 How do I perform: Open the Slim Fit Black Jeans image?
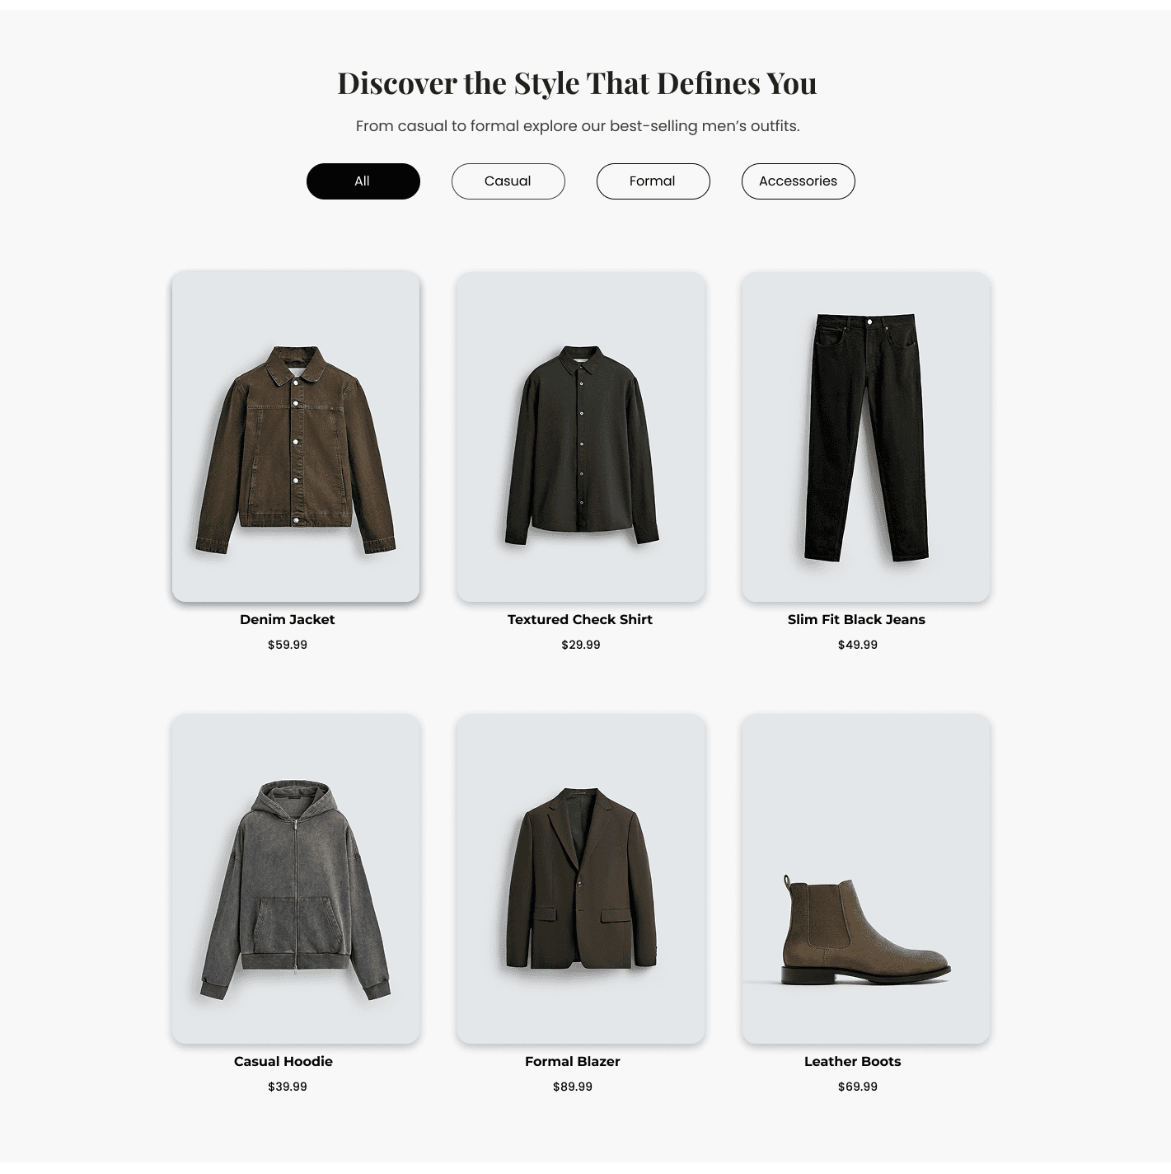(866, 437)
